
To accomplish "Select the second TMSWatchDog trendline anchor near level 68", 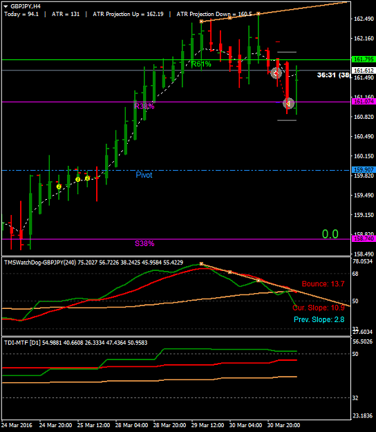I will [x=230, y=272].
